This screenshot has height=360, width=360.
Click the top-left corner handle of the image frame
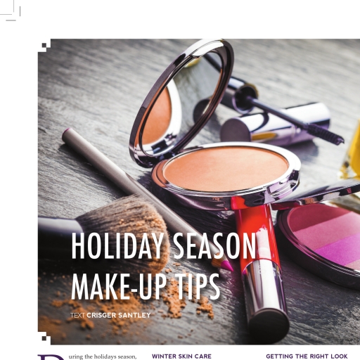44,46
